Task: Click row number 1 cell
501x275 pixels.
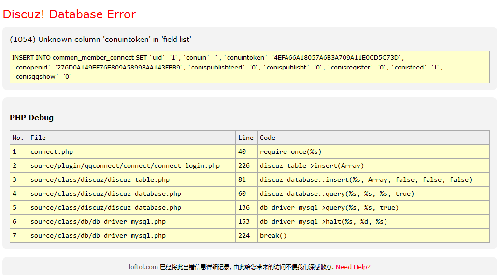Action: (19, 151)
